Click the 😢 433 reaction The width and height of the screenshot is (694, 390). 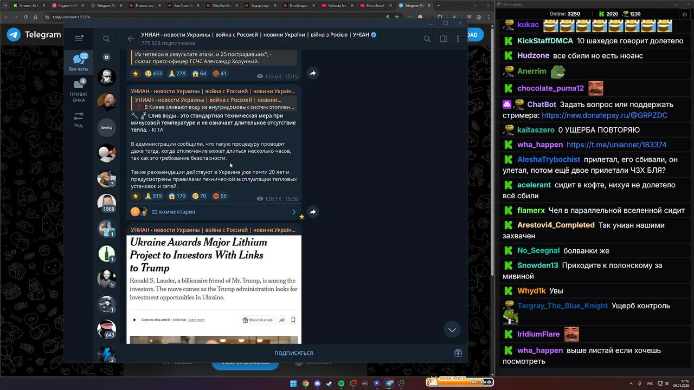click(153, 74)
